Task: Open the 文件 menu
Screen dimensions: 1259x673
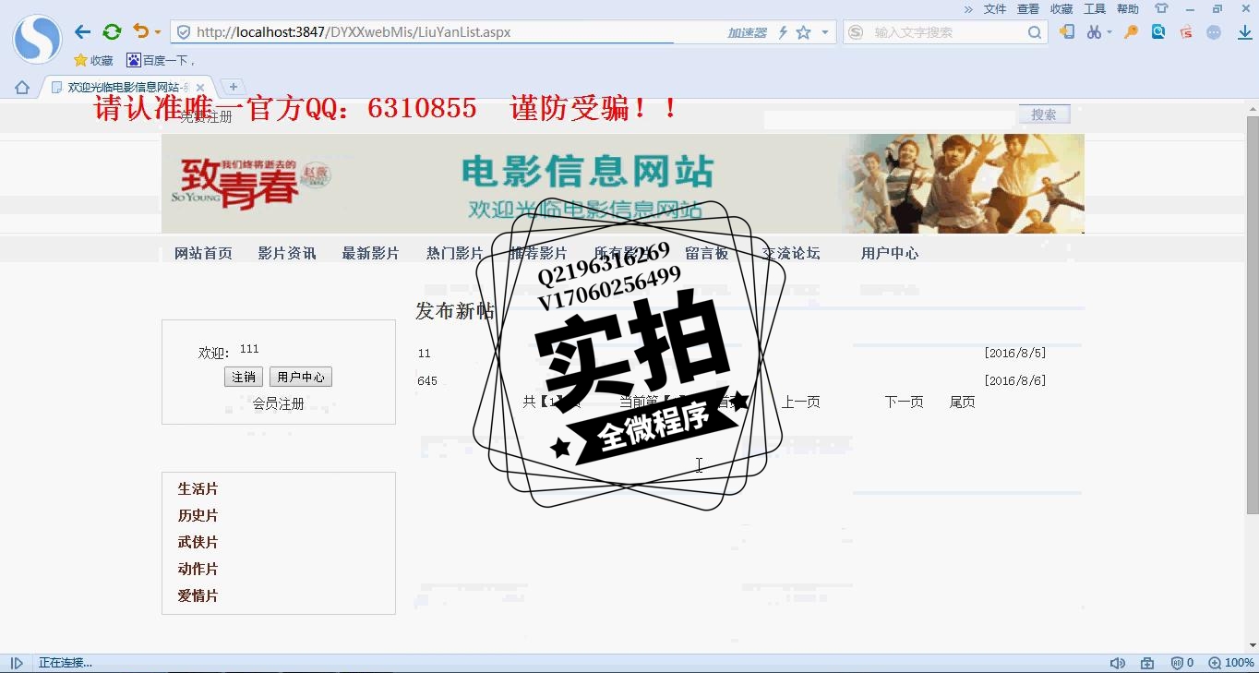Action: click(x=995, y=9)
